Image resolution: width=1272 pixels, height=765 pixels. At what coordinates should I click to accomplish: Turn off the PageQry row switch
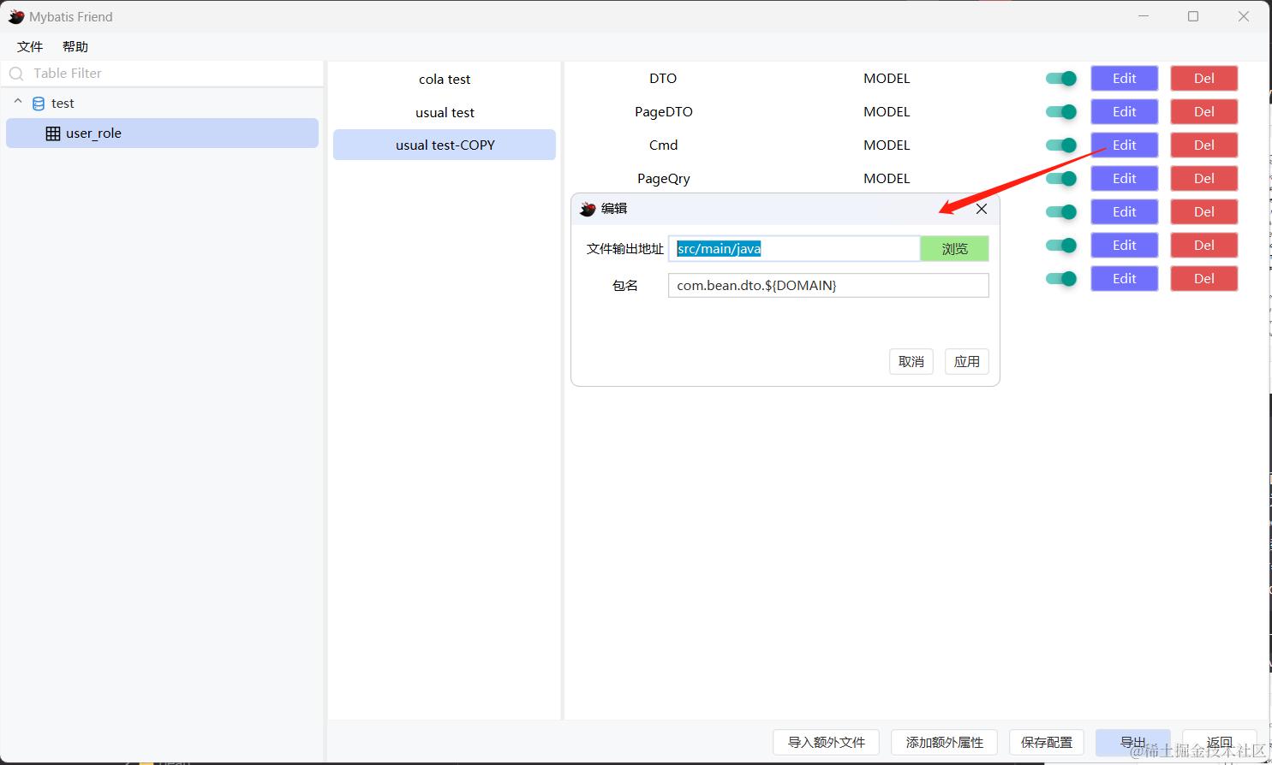(1061, 179)
